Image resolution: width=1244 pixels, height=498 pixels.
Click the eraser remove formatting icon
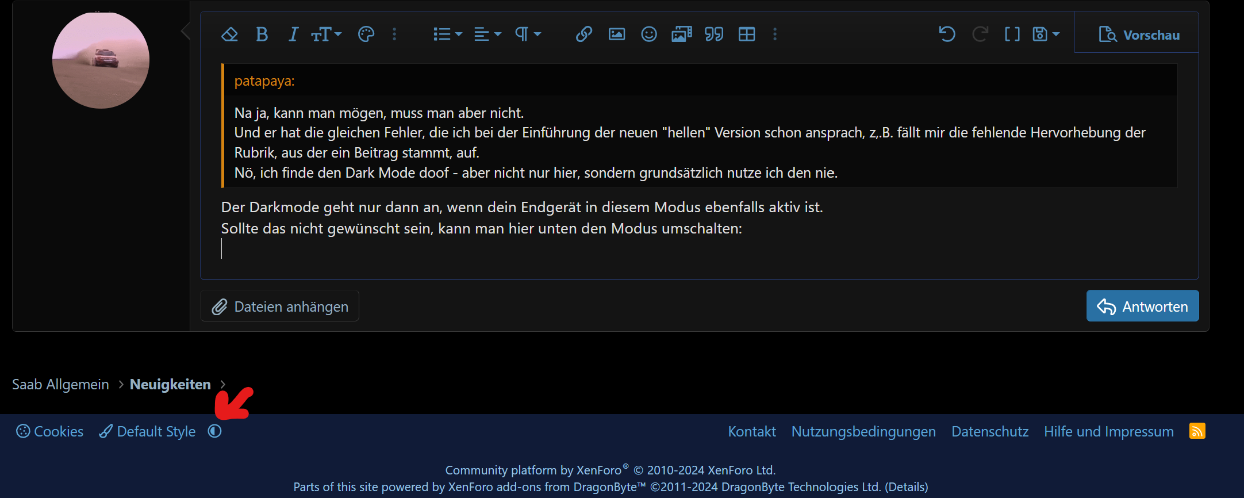pos(229,35)
